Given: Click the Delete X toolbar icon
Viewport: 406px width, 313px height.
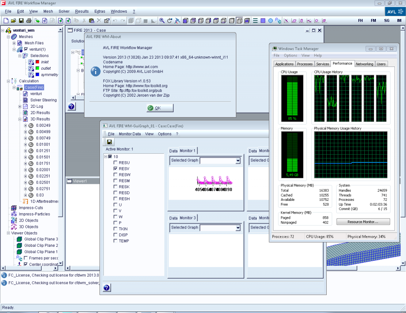Looking at the screenshot, I should coord(99,21).
